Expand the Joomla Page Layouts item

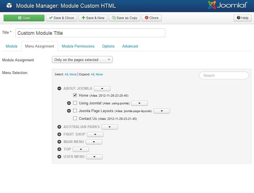(x=69, y=111)
